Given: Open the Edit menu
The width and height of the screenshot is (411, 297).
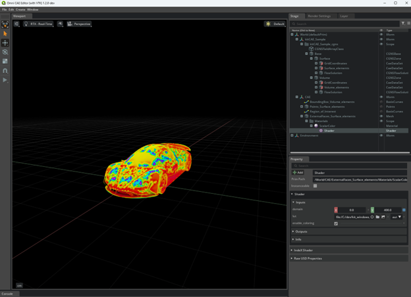Looking at the screenshot, I should (11, 9).
